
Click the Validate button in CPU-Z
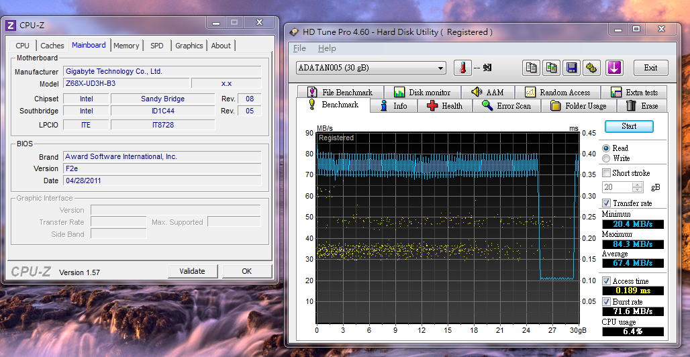pos(193,271)
